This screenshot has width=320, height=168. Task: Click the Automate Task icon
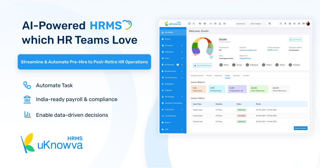(x=27, y=85)
